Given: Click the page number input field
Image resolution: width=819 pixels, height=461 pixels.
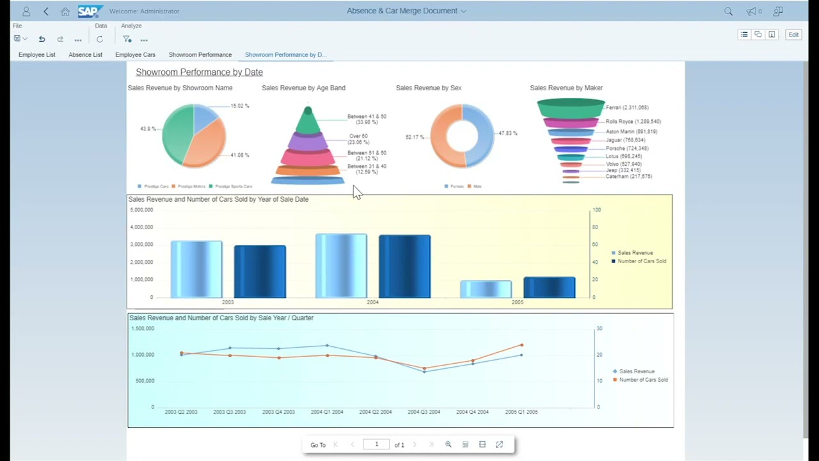Looking at the screenshot, I should point(376,444).
